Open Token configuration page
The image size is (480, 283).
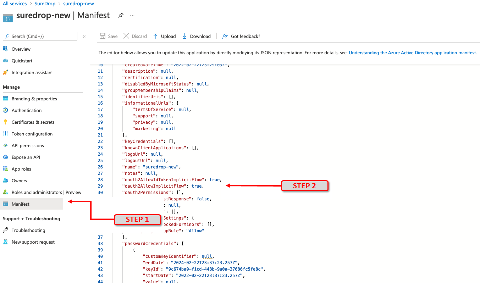tap(32, 134)
